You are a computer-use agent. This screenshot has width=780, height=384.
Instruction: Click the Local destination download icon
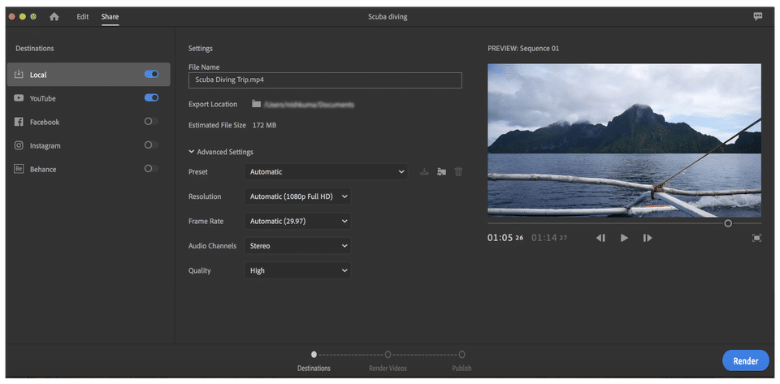coord(19,75)
